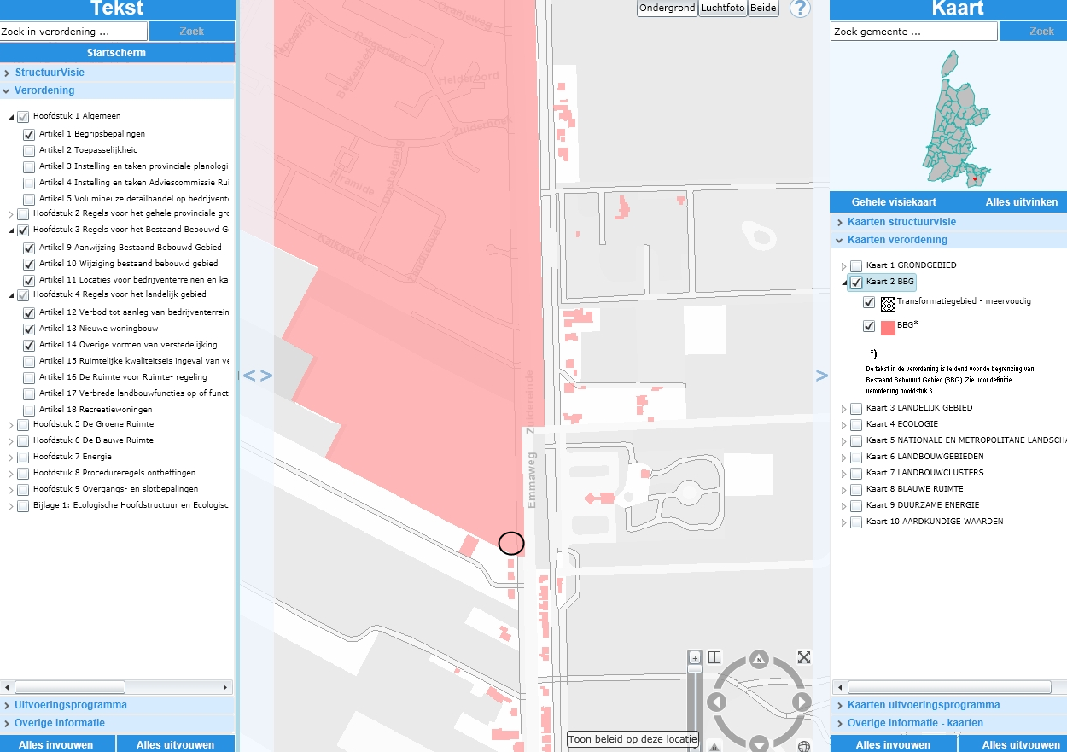1067x752 pixels.
Task: Enable Kaart 4 ECOLOGIE layer checkbox
Action: 856,424
